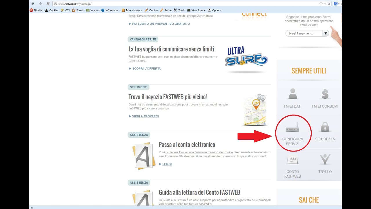This screenshot has width=371, height=209.
Task: Reload the page with the refresh icon
Action: (x=329, y=4)
